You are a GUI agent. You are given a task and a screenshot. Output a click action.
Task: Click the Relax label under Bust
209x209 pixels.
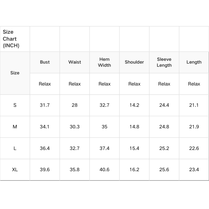pos(45,84)
